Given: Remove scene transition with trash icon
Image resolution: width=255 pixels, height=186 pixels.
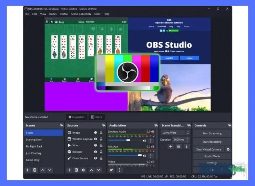Looking at the screenshot, I should tap(179, 146).
